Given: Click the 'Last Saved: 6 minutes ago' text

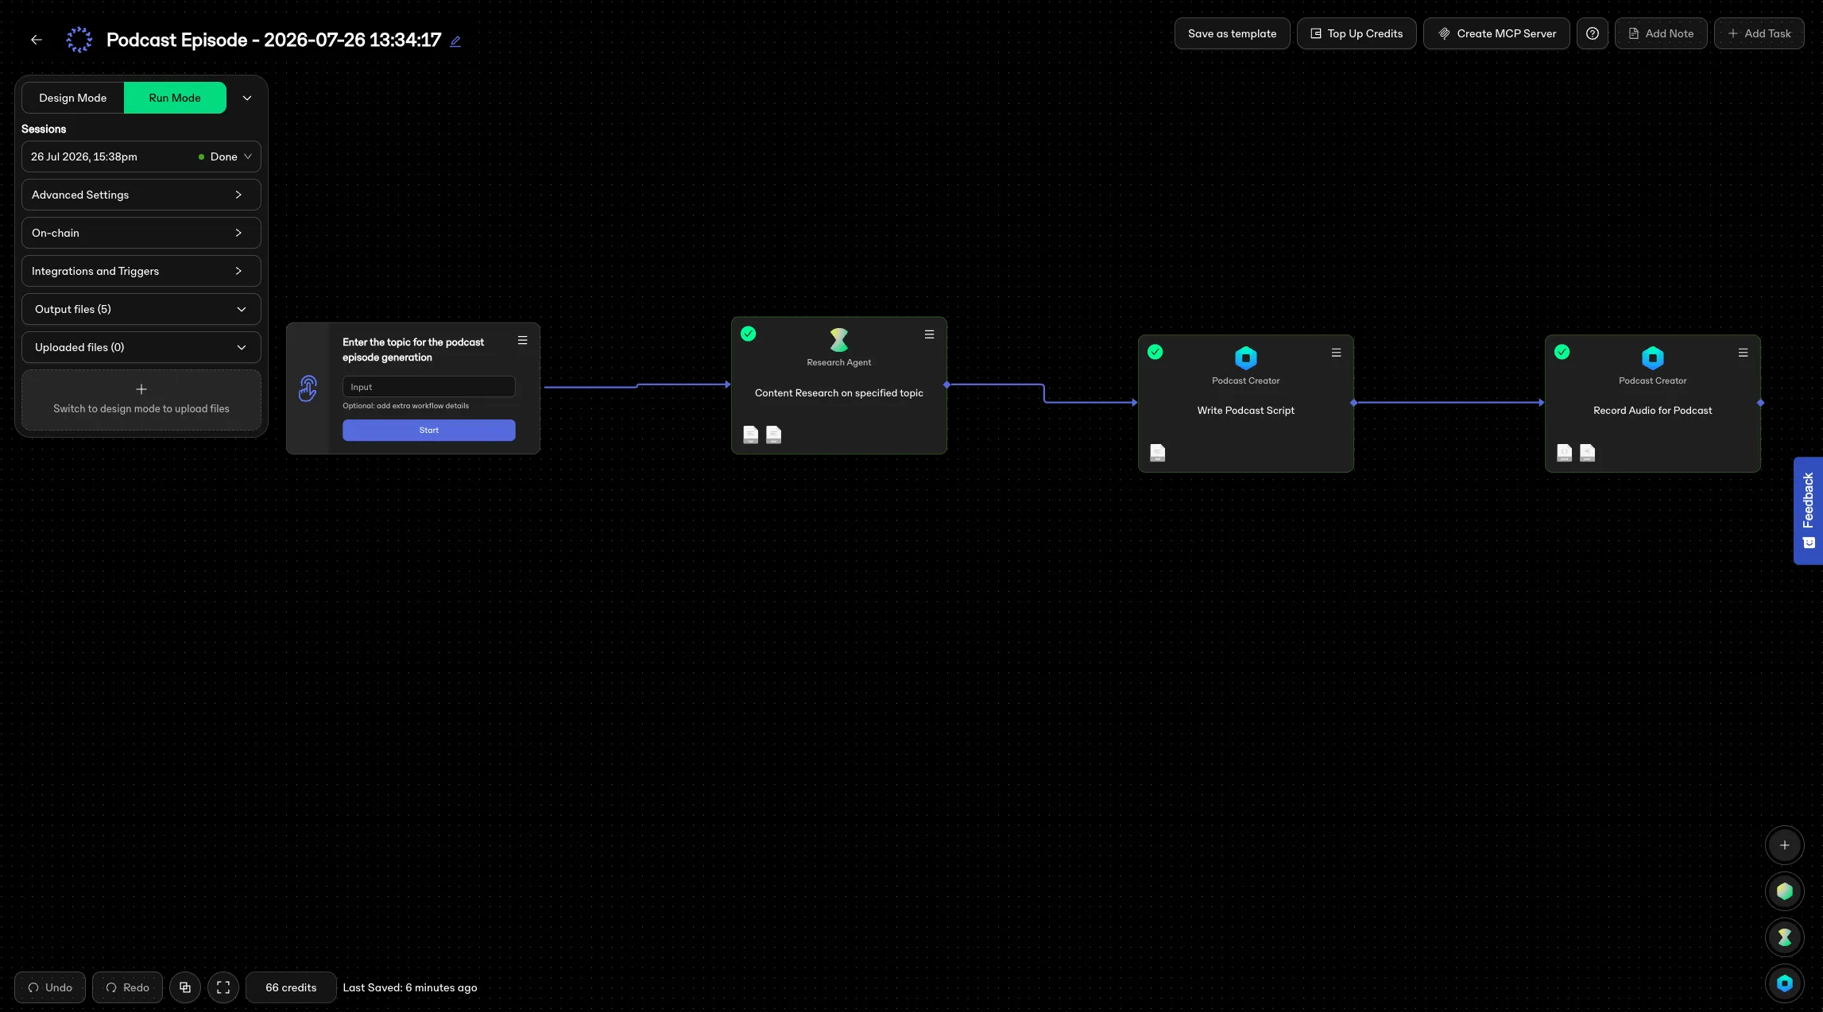Looking at the screenshot, I should 410,987.
